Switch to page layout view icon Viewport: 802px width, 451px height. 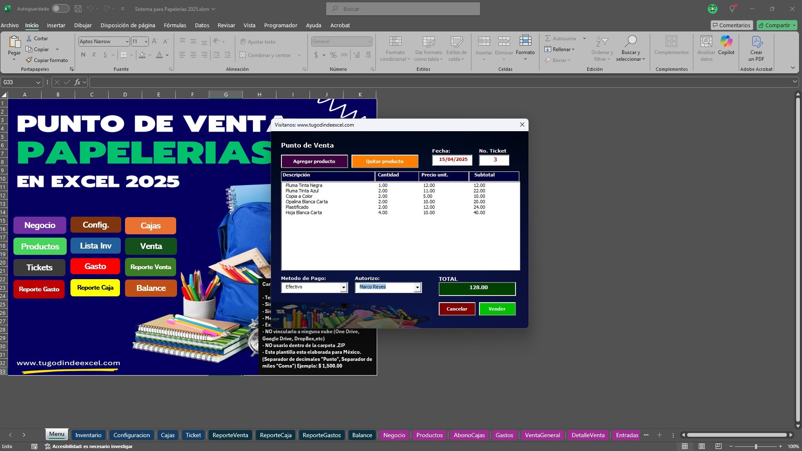(x=701, y=446)
